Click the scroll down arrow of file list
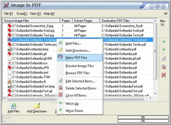 pos(155,94)
